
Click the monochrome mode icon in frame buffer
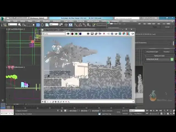click(88, 34)
